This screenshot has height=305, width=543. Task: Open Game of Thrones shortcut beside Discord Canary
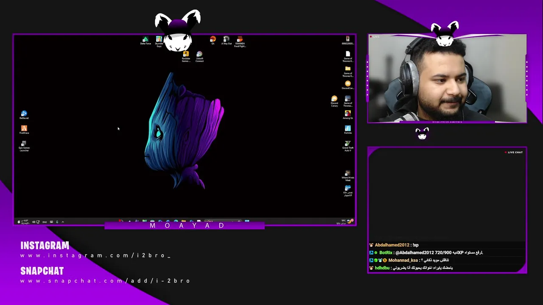coord(348,101)
